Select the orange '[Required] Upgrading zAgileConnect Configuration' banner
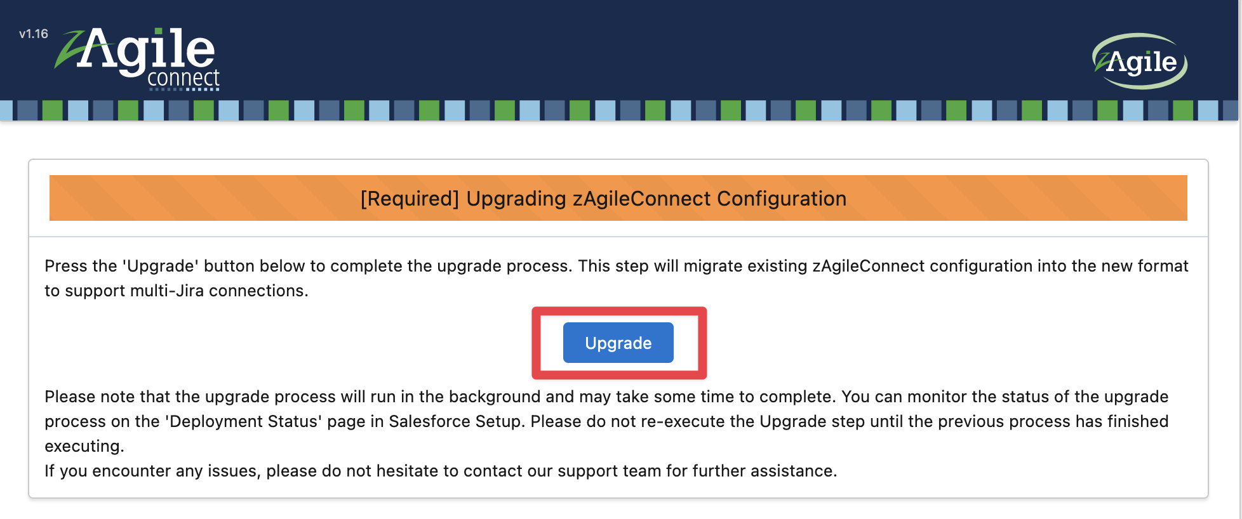This screenshot has height=519, width=1242. click(618, 198)
